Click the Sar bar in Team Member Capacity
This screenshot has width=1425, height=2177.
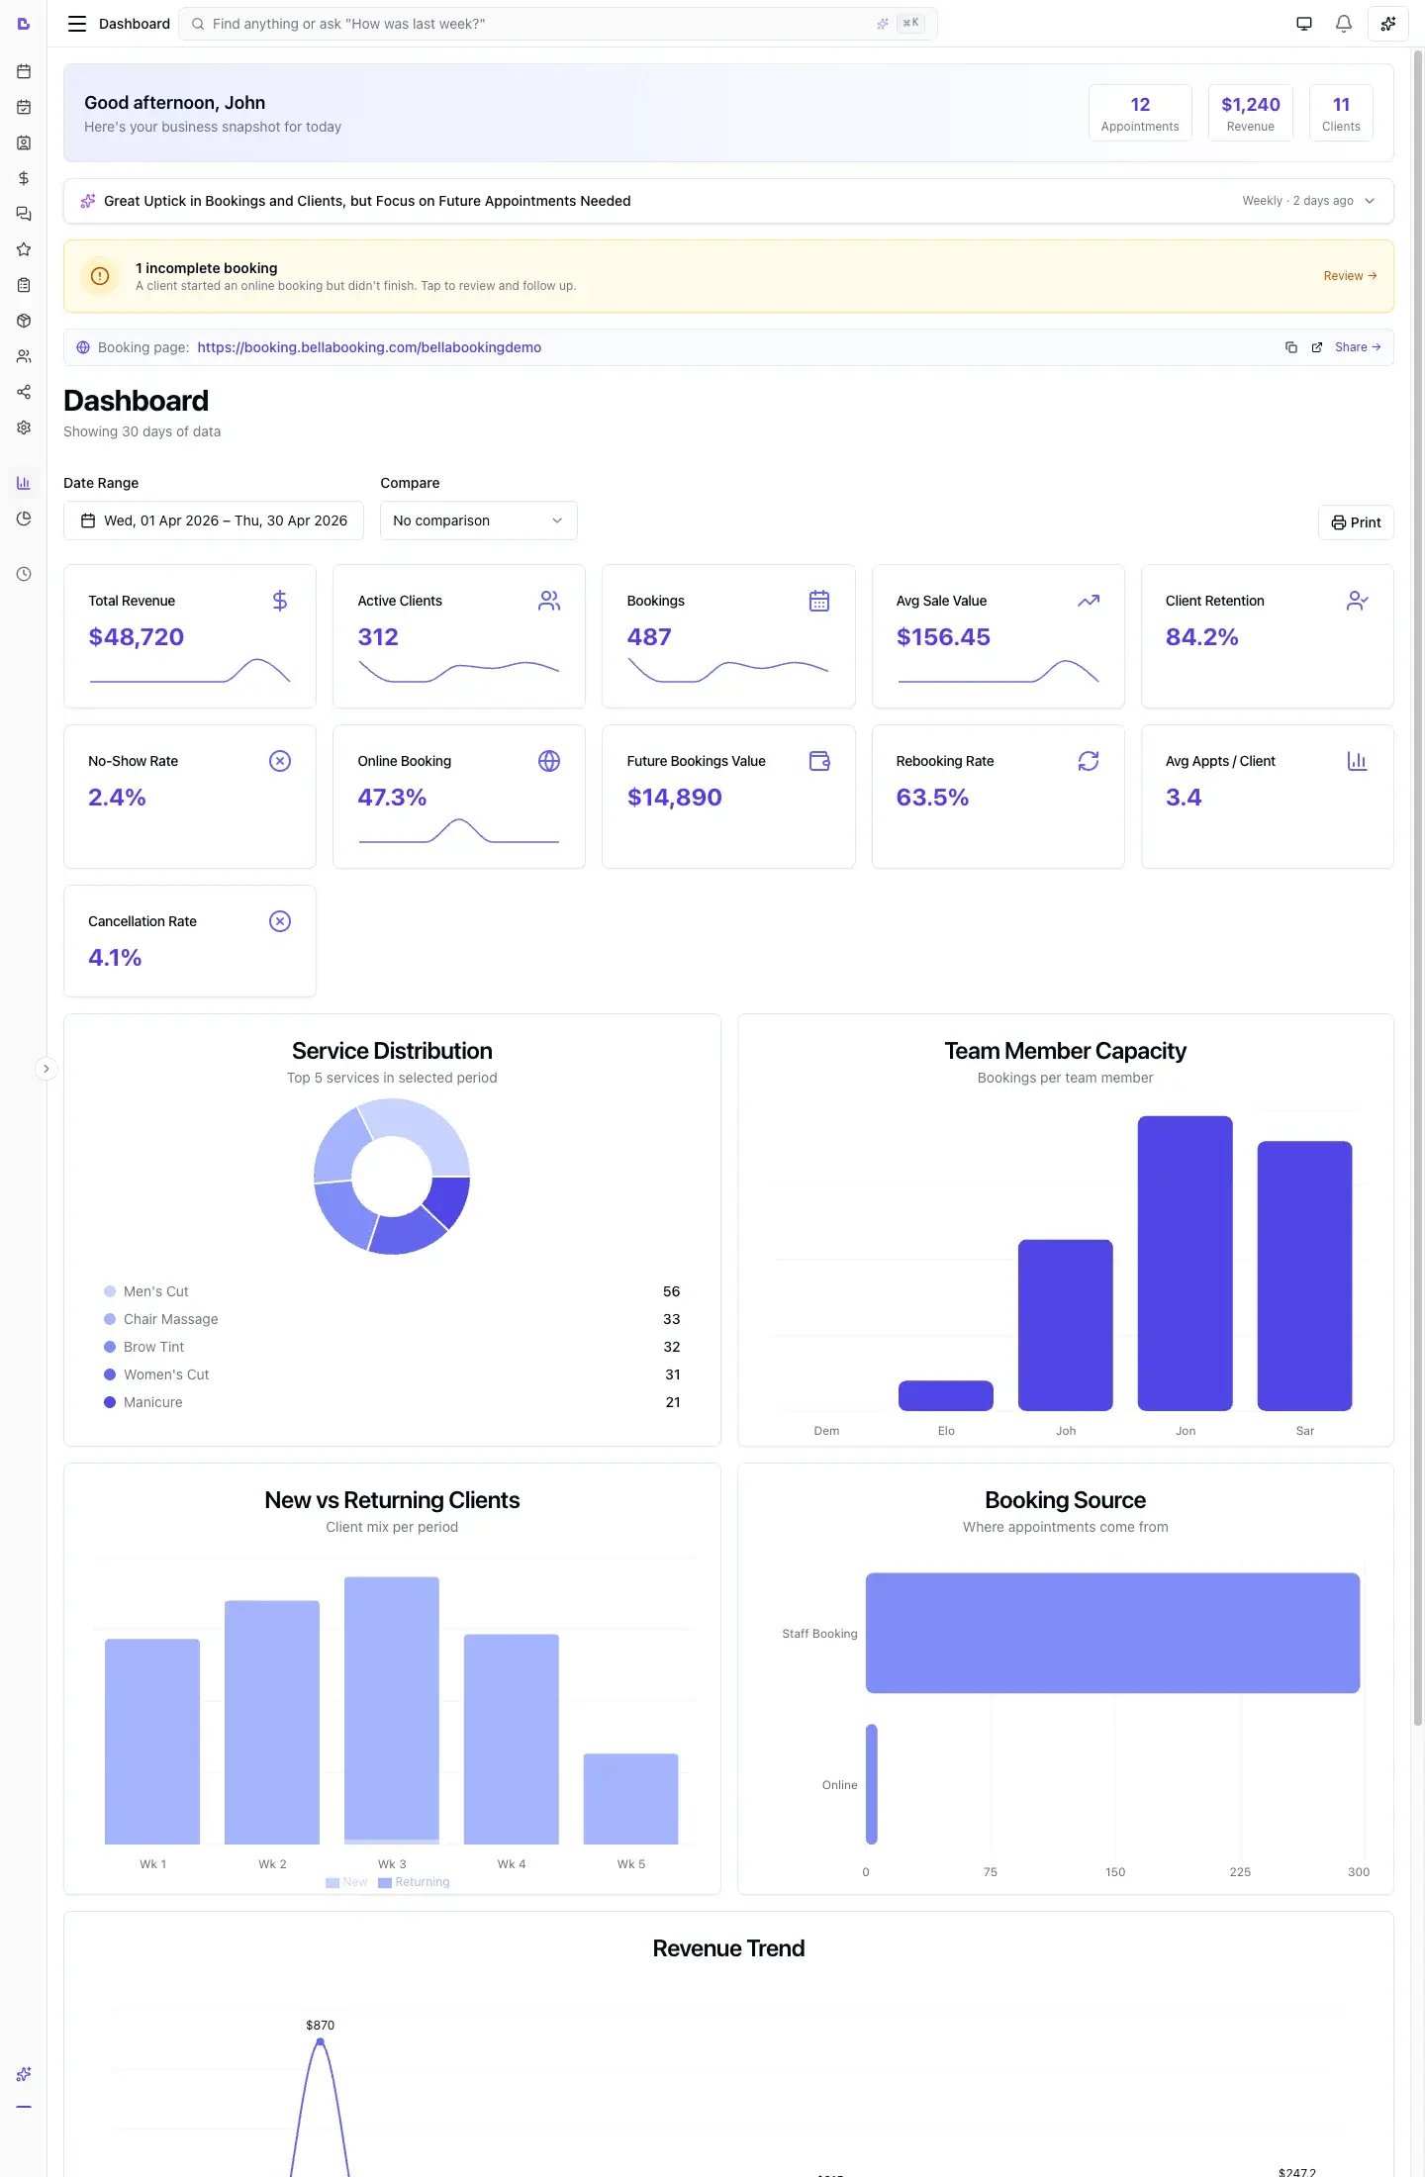[x=1304, y=1276]
